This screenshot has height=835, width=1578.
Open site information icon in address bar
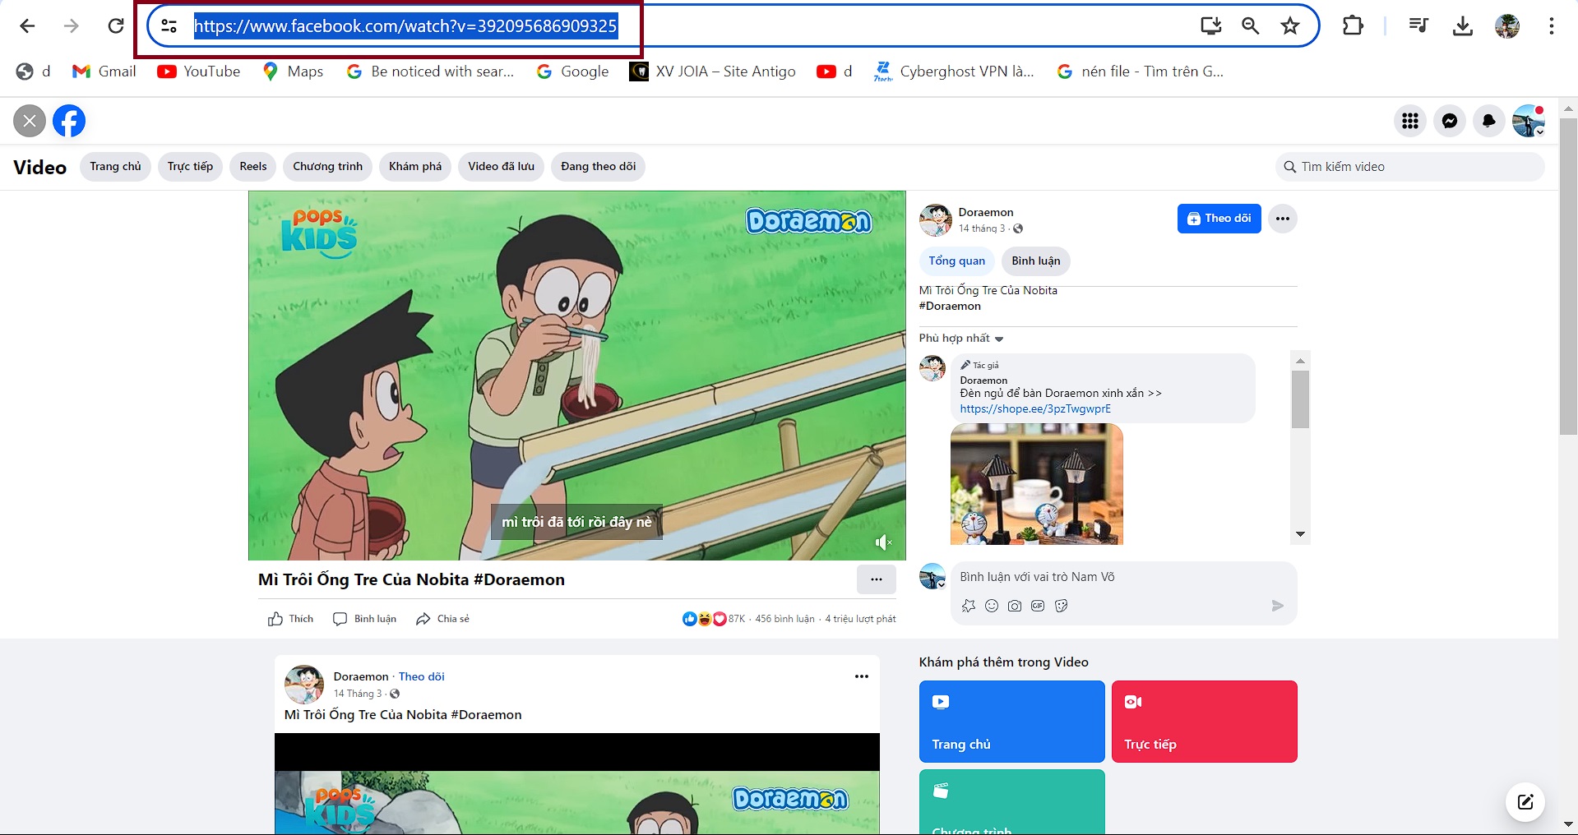click(x=169, y=26)
